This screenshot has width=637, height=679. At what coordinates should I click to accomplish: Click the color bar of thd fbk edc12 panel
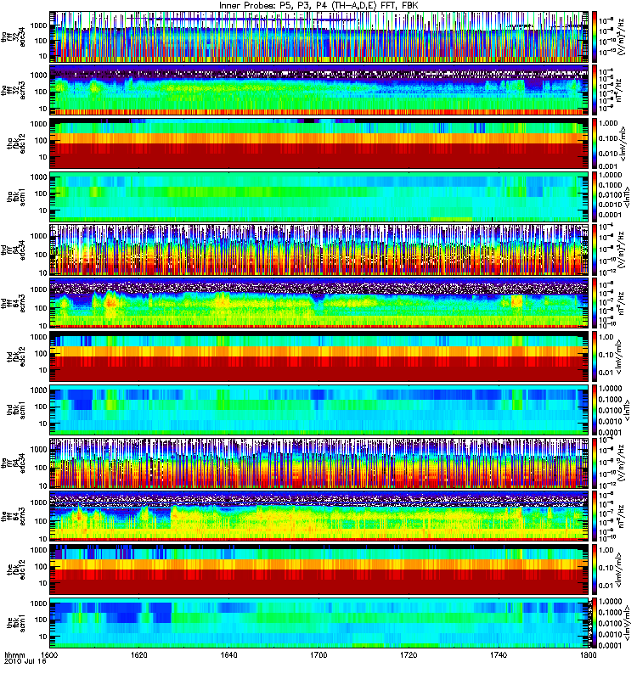point(595,356)
